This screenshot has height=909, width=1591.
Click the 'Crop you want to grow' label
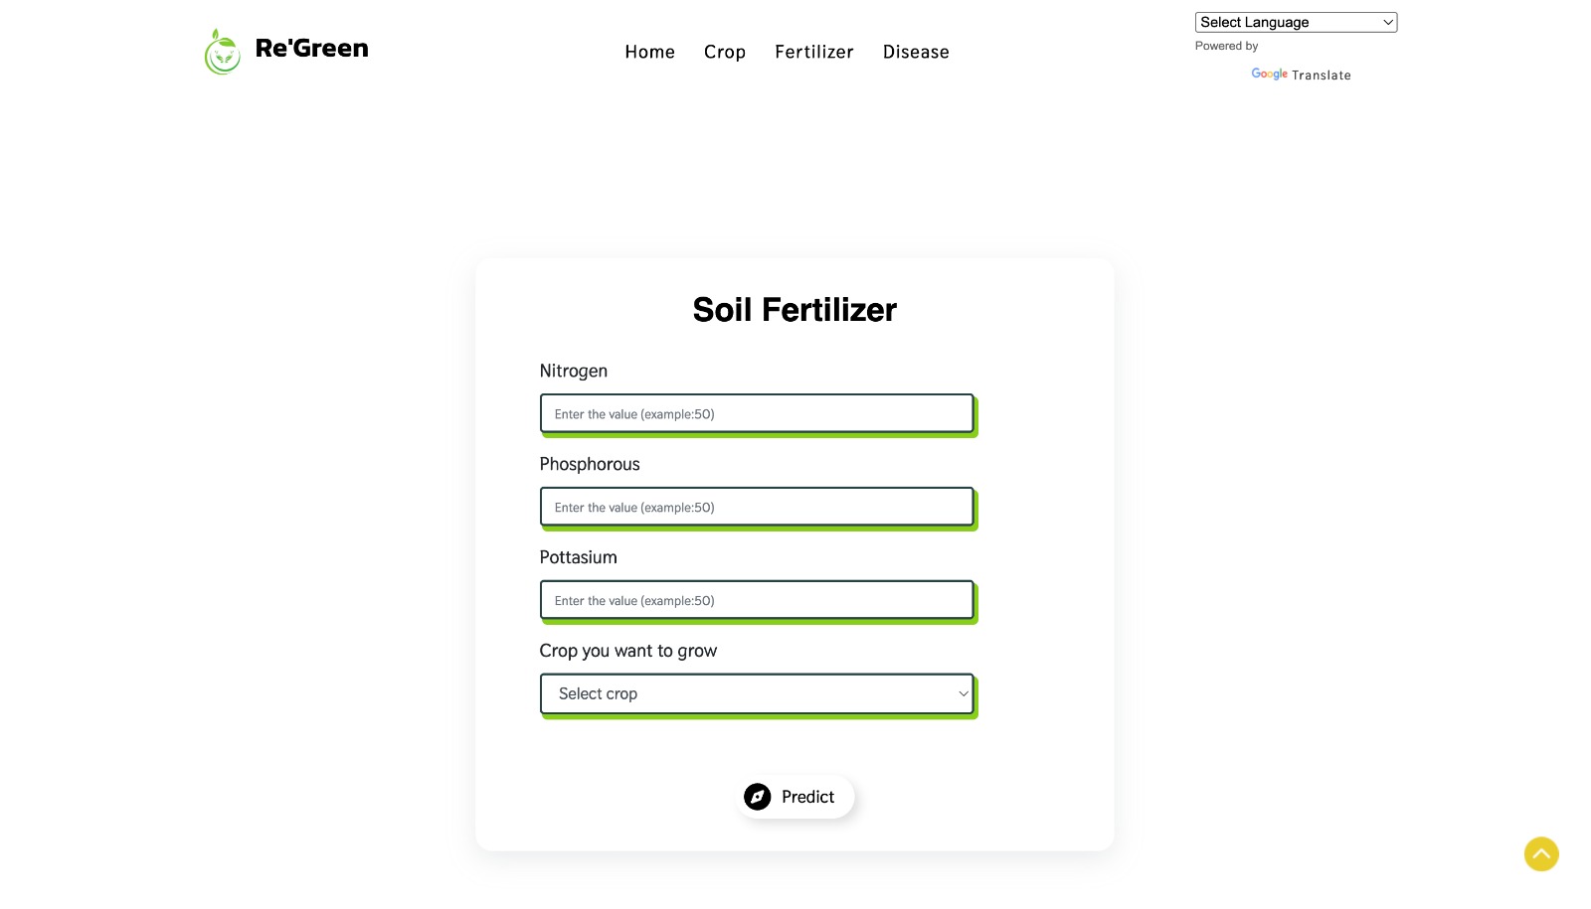[x=628, y=651]
